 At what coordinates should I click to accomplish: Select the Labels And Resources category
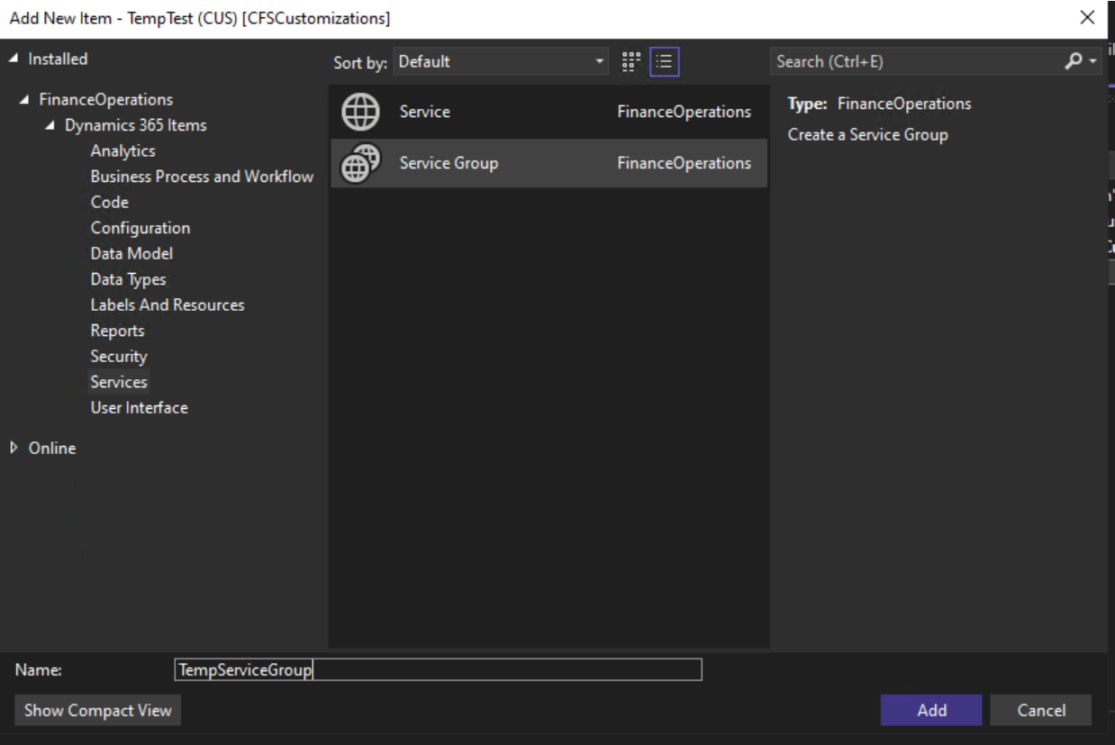tap(168, 305)
